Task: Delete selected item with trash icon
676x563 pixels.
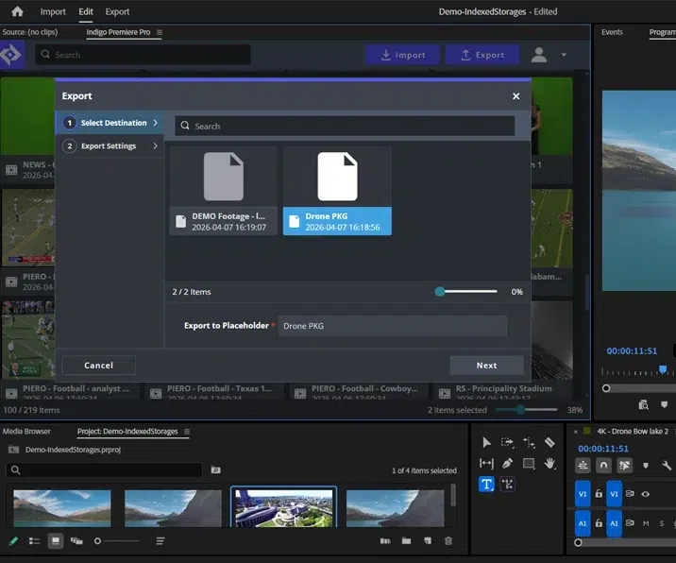Action: coord(448,541)
